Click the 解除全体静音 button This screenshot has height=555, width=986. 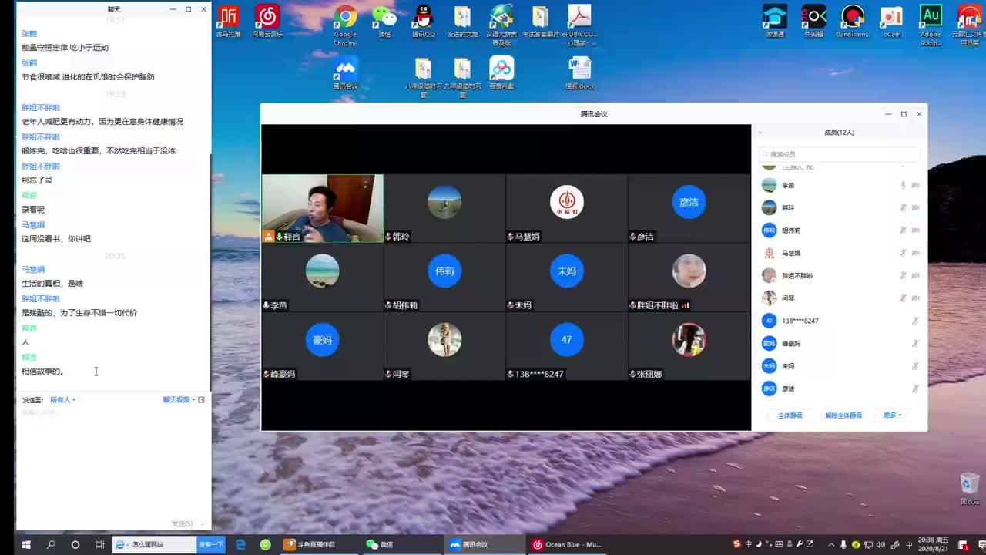click(843, 415)
